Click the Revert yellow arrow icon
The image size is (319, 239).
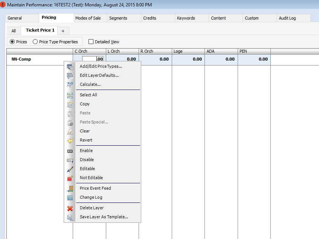click(x=70, y=141)
